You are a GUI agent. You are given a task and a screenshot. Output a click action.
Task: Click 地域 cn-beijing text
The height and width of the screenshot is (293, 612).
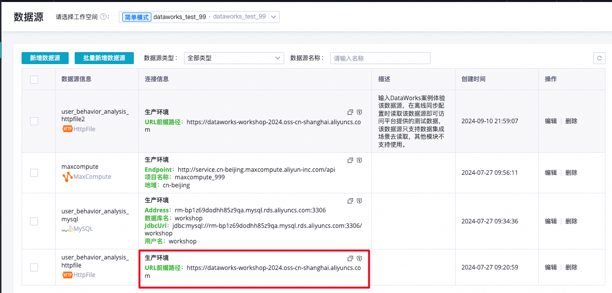coord(167,185)
